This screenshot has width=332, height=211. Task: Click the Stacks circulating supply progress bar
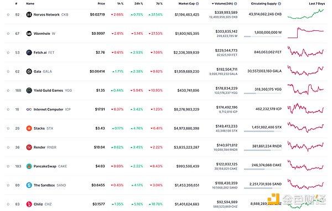(x=263, y=131)
